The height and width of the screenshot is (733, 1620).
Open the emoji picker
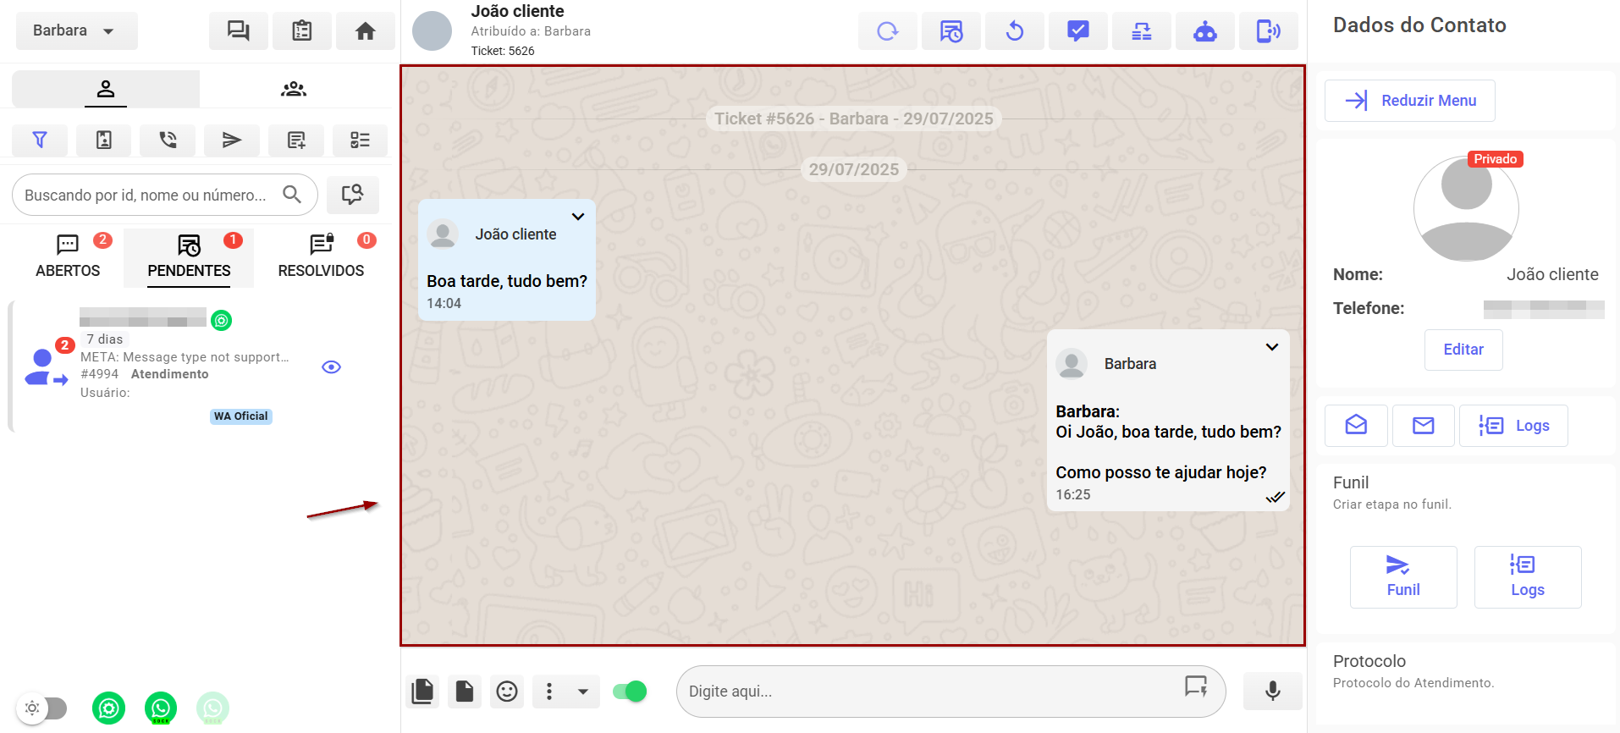click(506, 692)
